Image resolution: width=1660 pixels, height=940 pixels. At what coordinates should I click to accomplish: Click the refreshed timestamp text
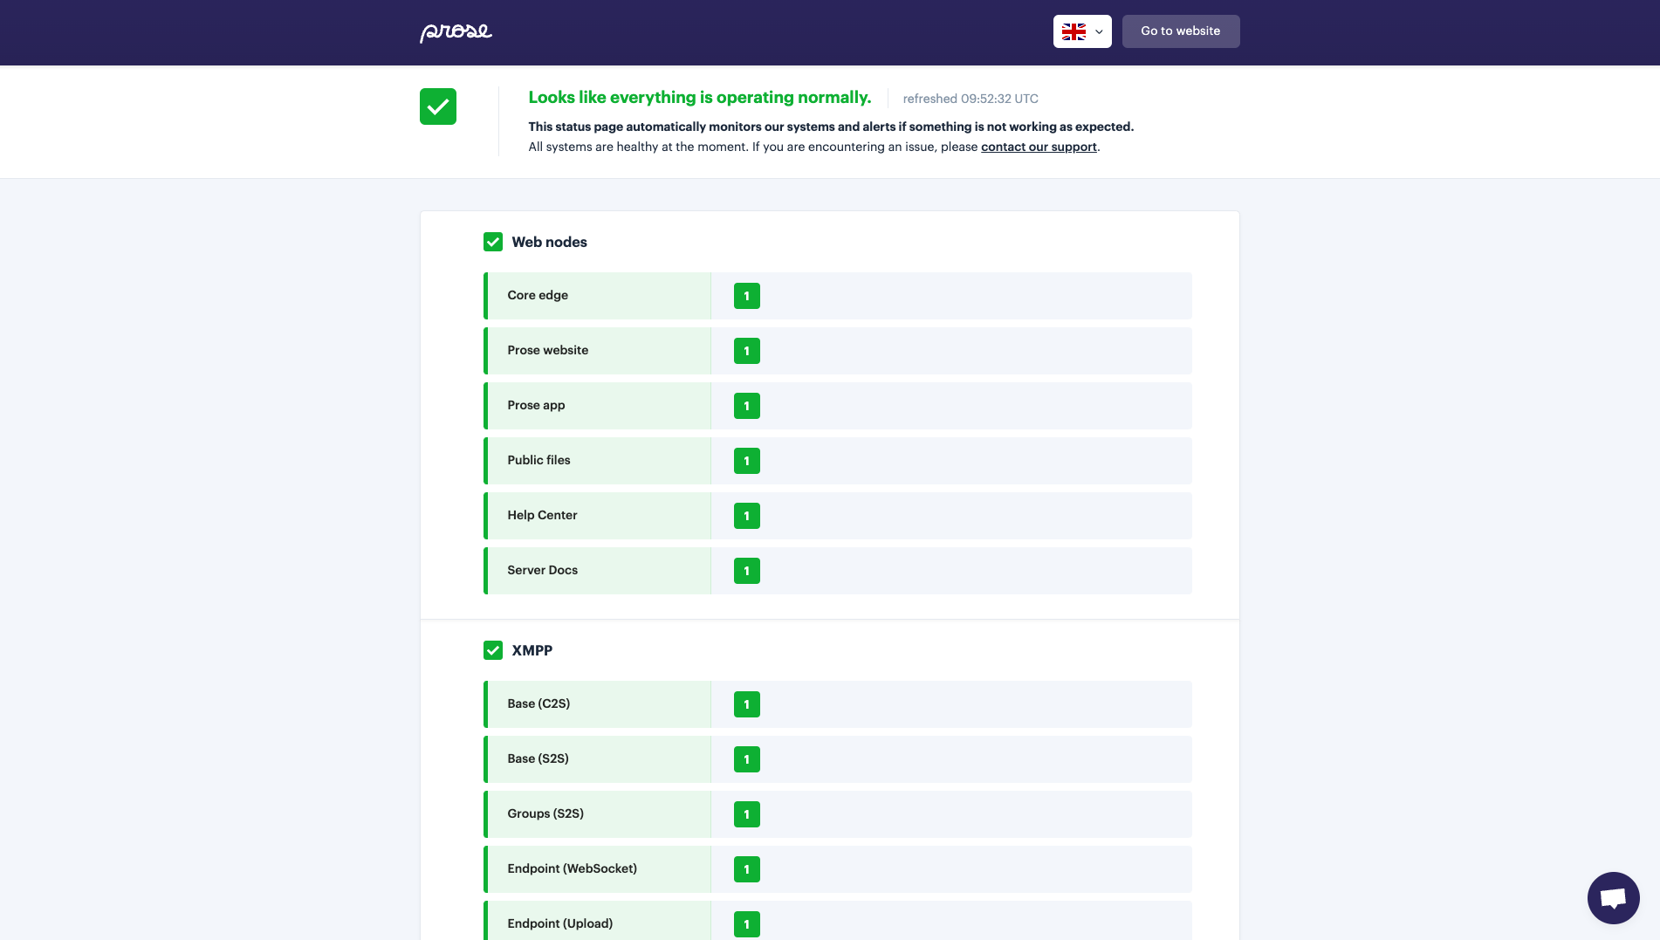tap(971, 99)
